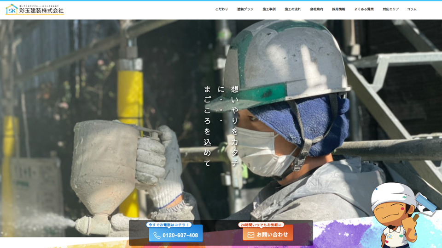The height and width of the screenshot is (248, 442).
Task: Select 施工の流れ in navigation
Action: pyautogui.click(x=292, y=9)
